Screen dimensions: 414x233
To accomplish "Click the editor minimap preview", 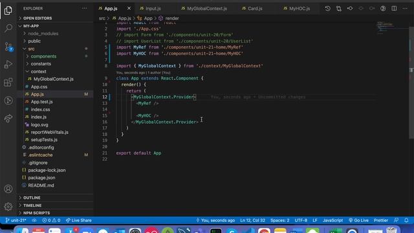I will [392, 28].
